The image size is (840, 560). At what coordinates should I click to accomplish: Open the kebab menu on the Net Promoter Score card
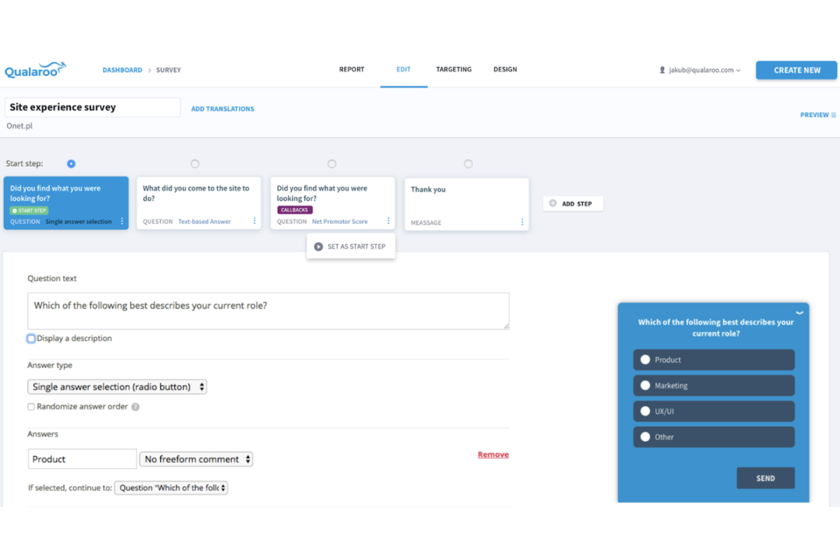388,221
